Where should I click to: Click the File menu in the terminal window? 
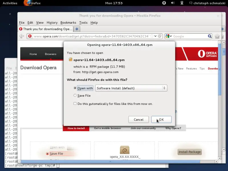pos(9,68)
